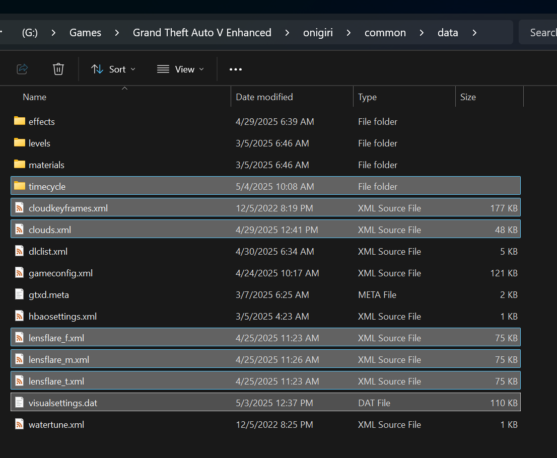
Task: Click the Share icon in the toolbar
Action: click(x=22, y=69)
